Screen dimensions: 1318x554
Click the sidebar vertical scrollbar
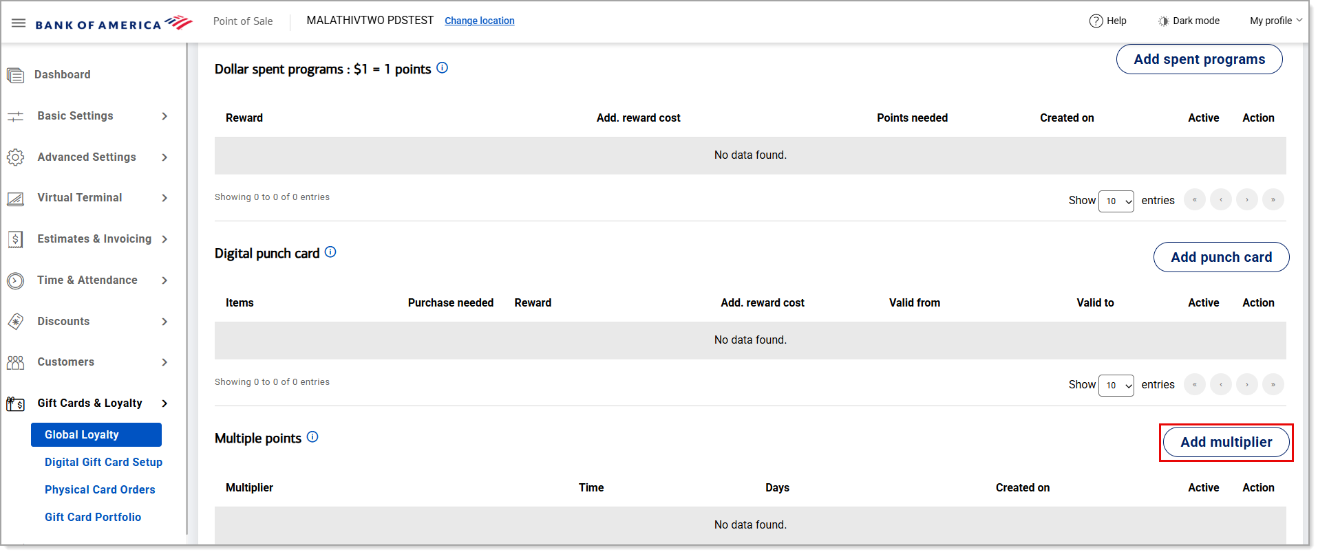click(187, 289)
